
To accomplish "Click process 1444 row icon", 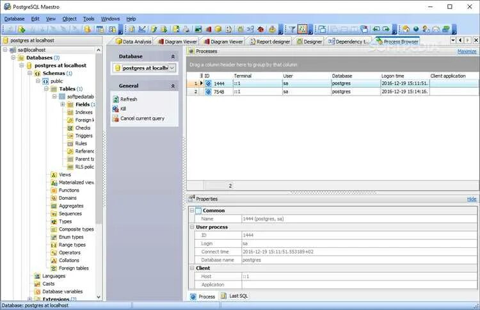I will [208, 83].
